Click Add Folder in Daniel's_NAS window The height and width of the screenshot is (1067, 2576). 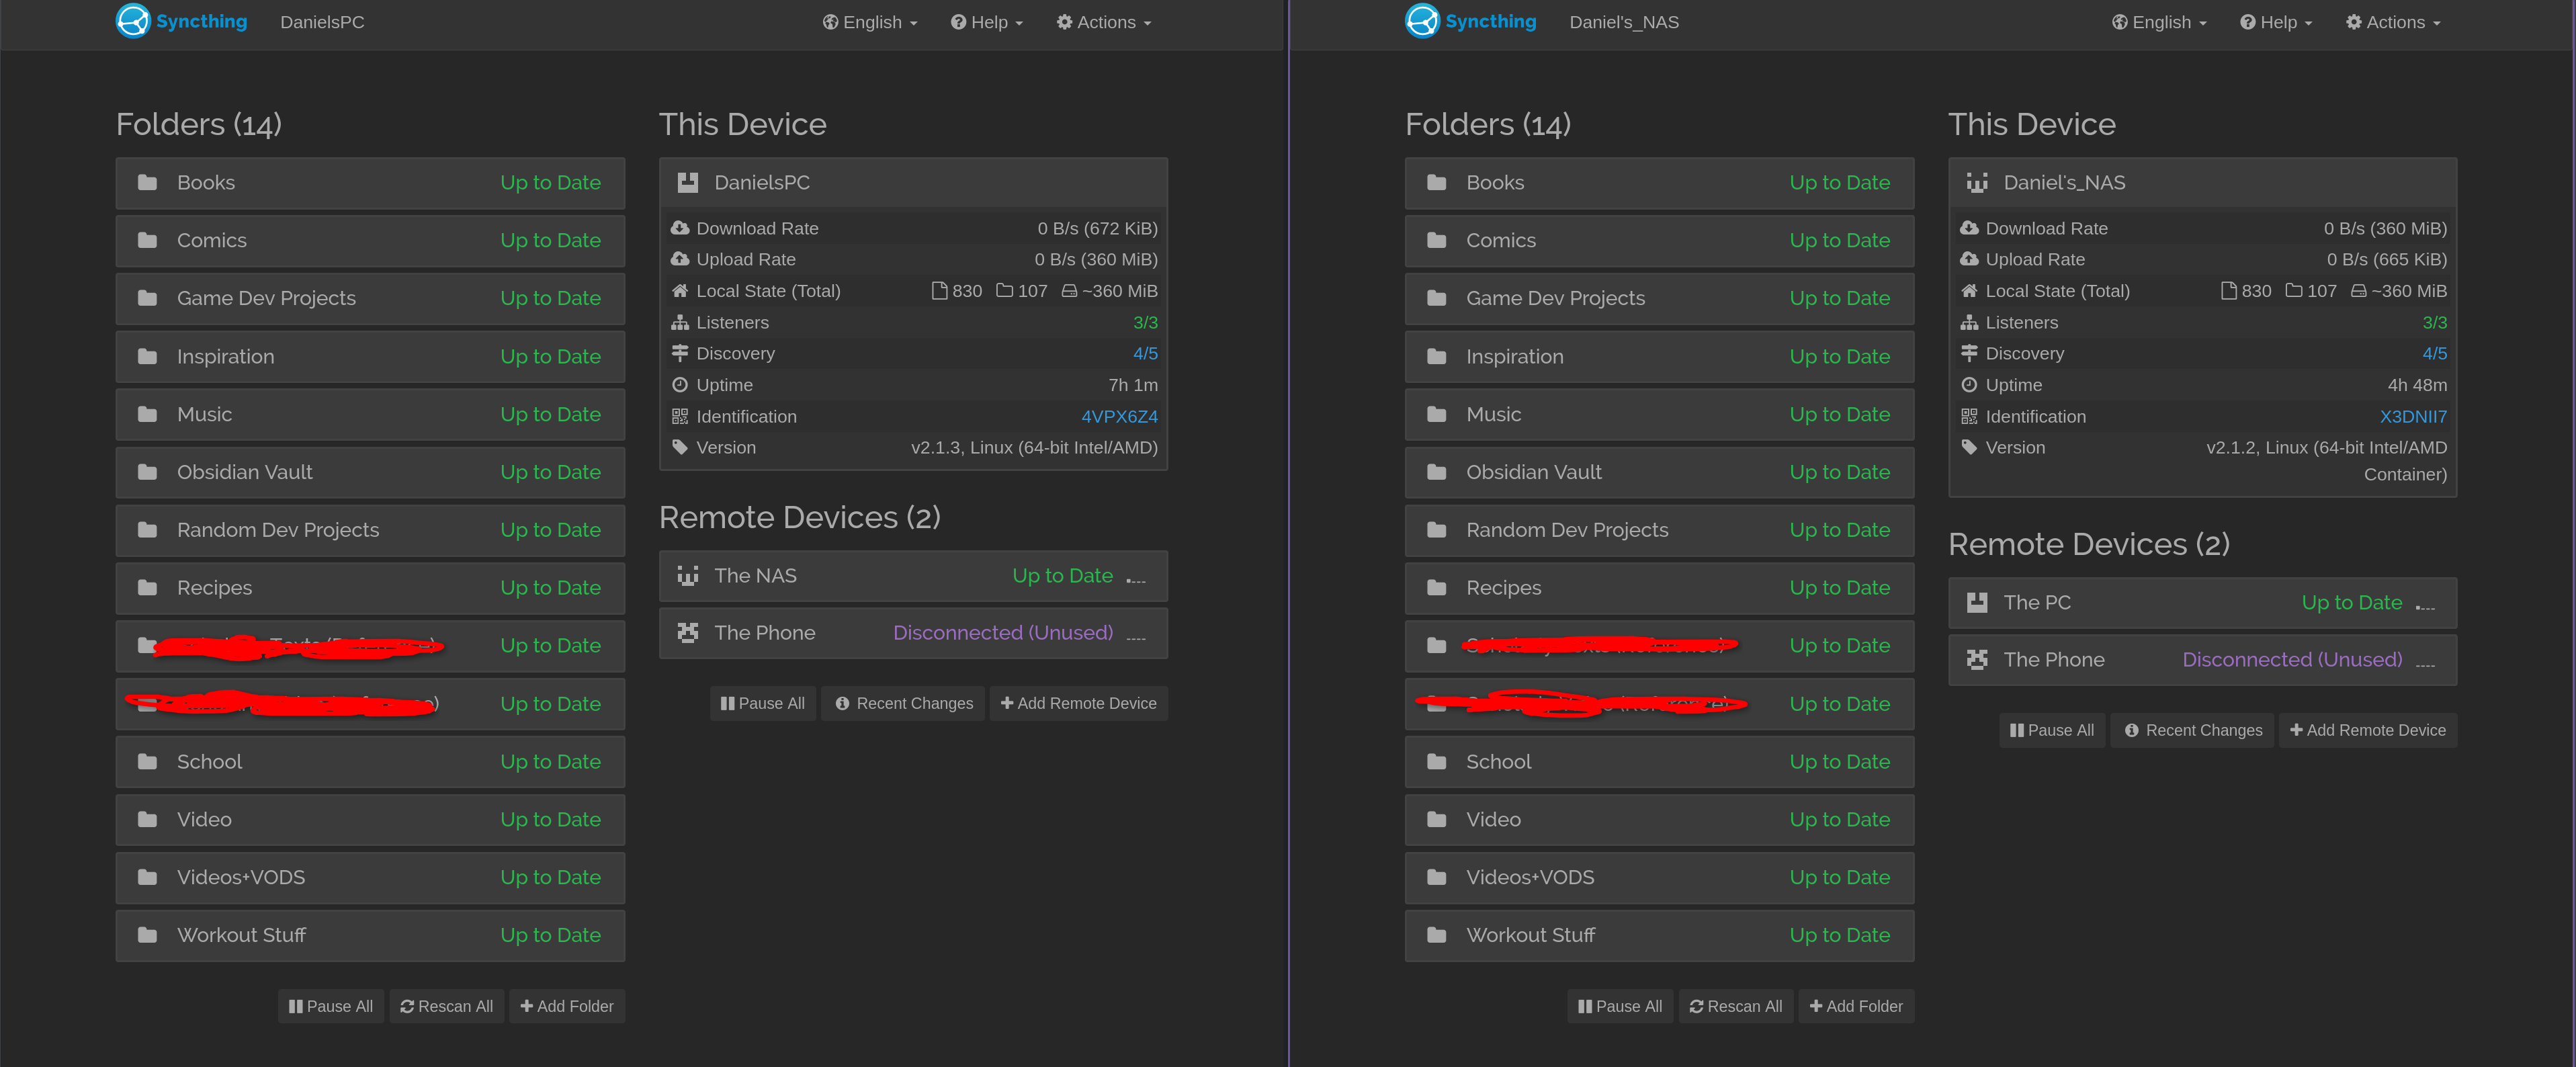[x=1856, y=1007]
